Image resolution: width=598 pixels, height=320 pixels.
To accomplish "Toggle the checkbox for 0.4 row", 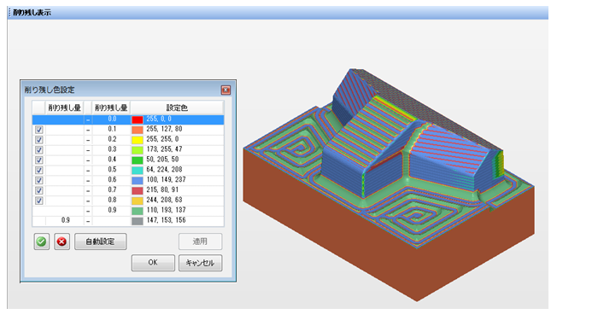I will click(39, 160).
